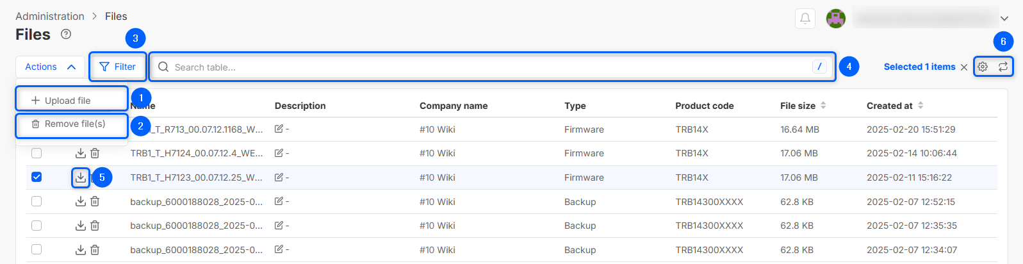Collapse the Actions dropdown

[50, 67]
